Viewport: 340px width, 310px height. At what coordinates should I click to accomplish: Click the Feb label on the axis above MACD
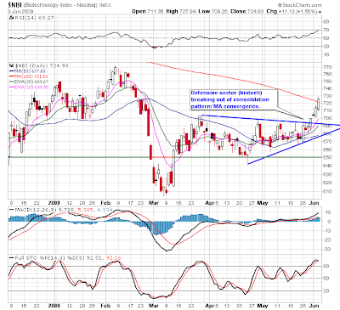coord(105,203)
